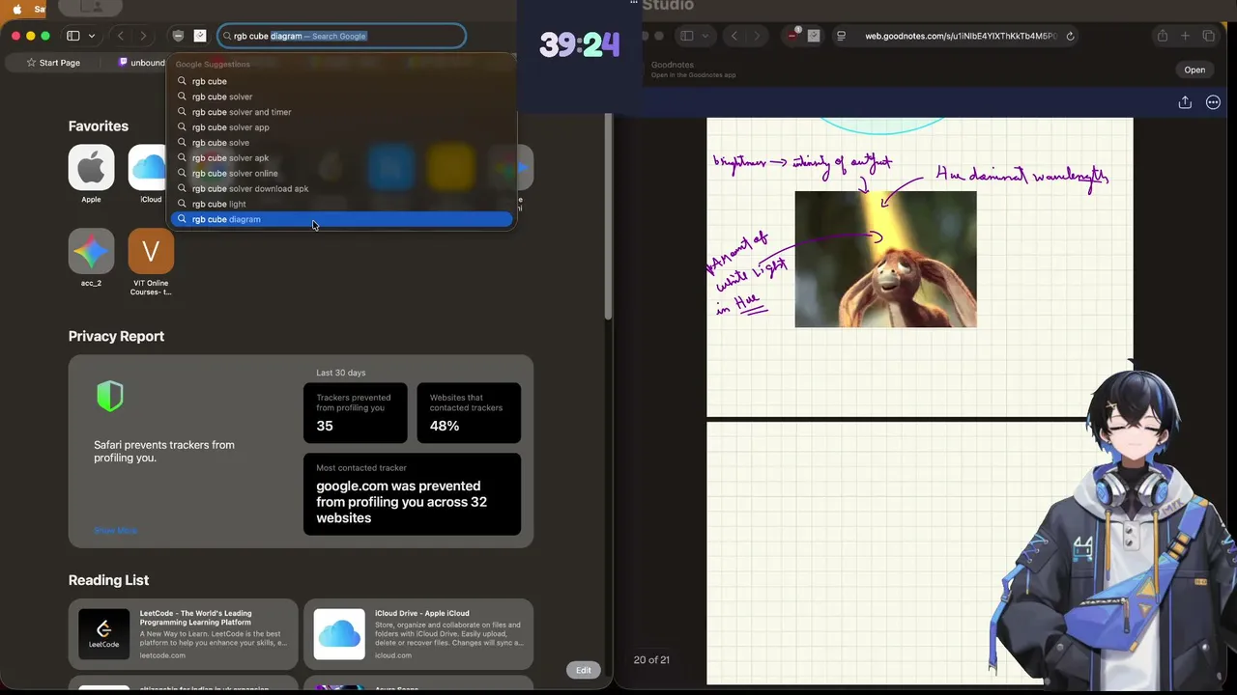Click 'Safari prevents trackers from profiling you' text
This screenshot has height=695, width=1237.
point(164,451)
